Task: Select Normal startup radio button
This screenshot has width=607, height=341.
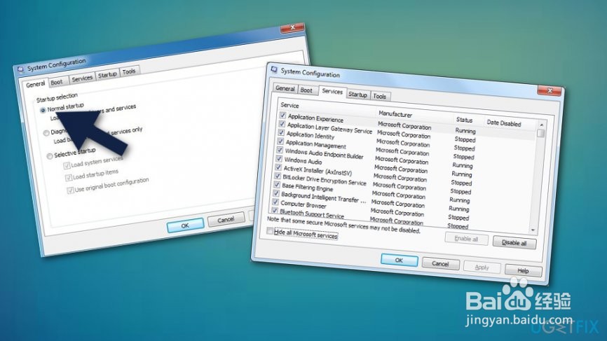Action: tap(43, 110)
